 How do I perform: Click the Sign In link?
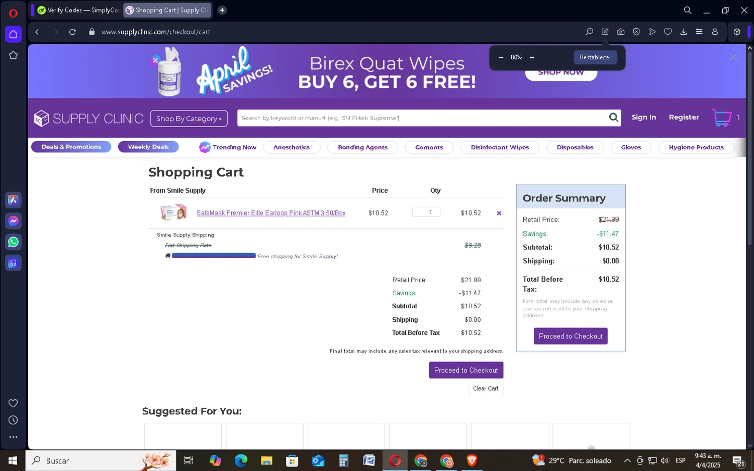coord(644,117)
